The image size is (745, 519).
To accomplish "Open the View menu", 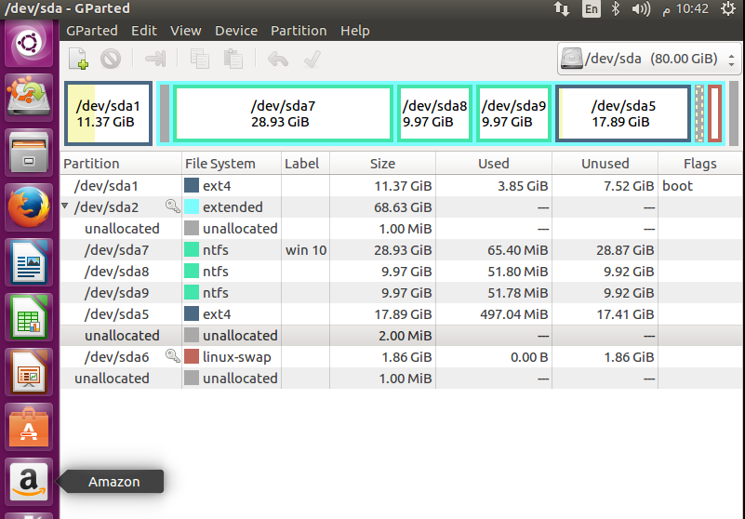I will [186, 31].
